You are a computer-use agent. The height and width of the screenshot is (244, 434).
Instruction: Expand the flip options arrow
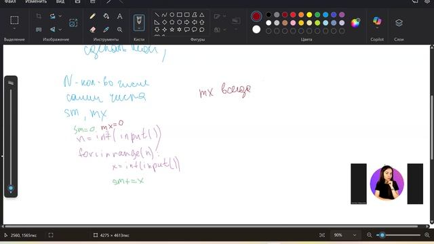60,29
